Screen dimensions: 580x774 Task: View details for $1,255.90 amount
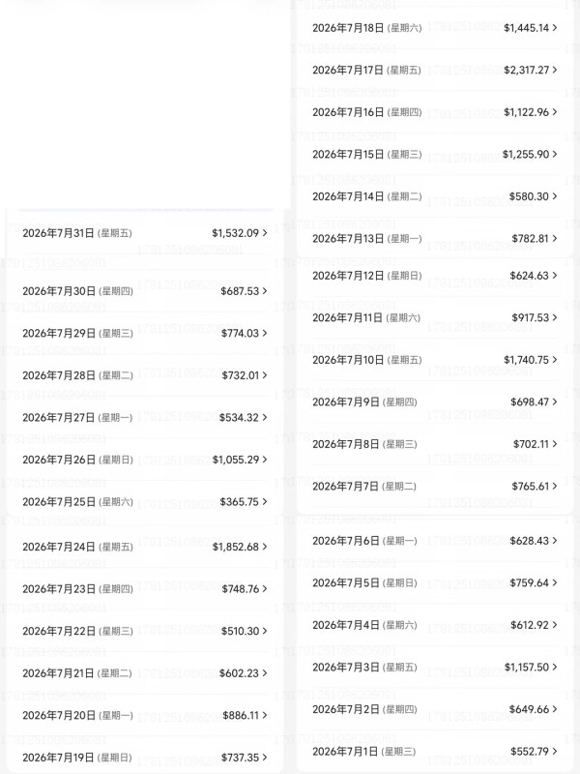click(526, 154)
